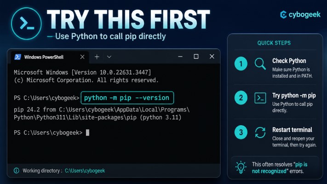Click 'Close and reopen your terminal' description
This screenshot has height=184, width=327.
coord(294,142)
